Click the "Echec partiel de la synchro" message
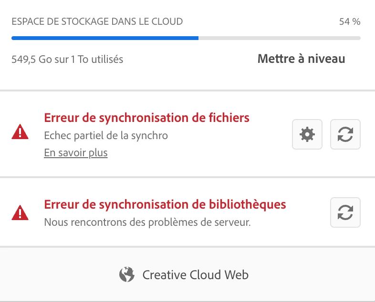Image resolution: width=375 pixels, height=302 pixels. point(106,135)
